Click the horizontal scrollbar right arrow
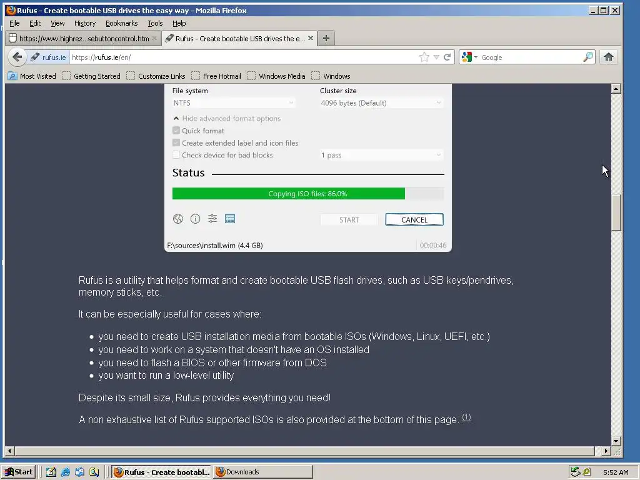Viewport: 640px width, 480px height. tap(606, 451)
